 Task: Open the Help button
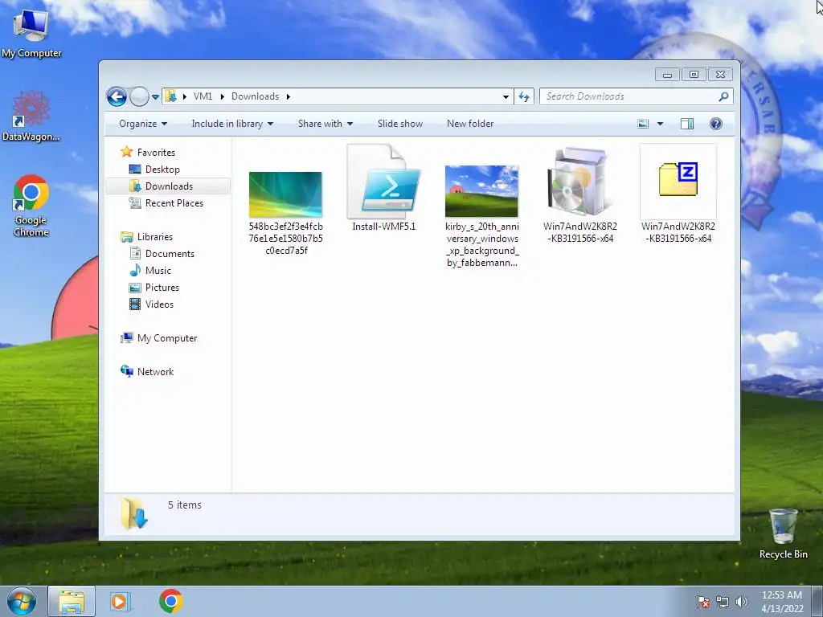[716, 124]
